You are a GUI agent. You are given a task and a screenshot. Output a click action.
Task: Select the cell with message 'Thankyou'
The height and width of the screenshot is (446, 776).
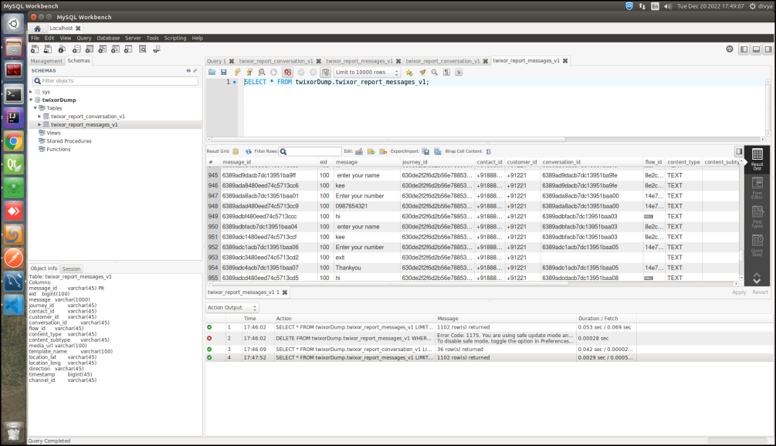click(367, 268)
